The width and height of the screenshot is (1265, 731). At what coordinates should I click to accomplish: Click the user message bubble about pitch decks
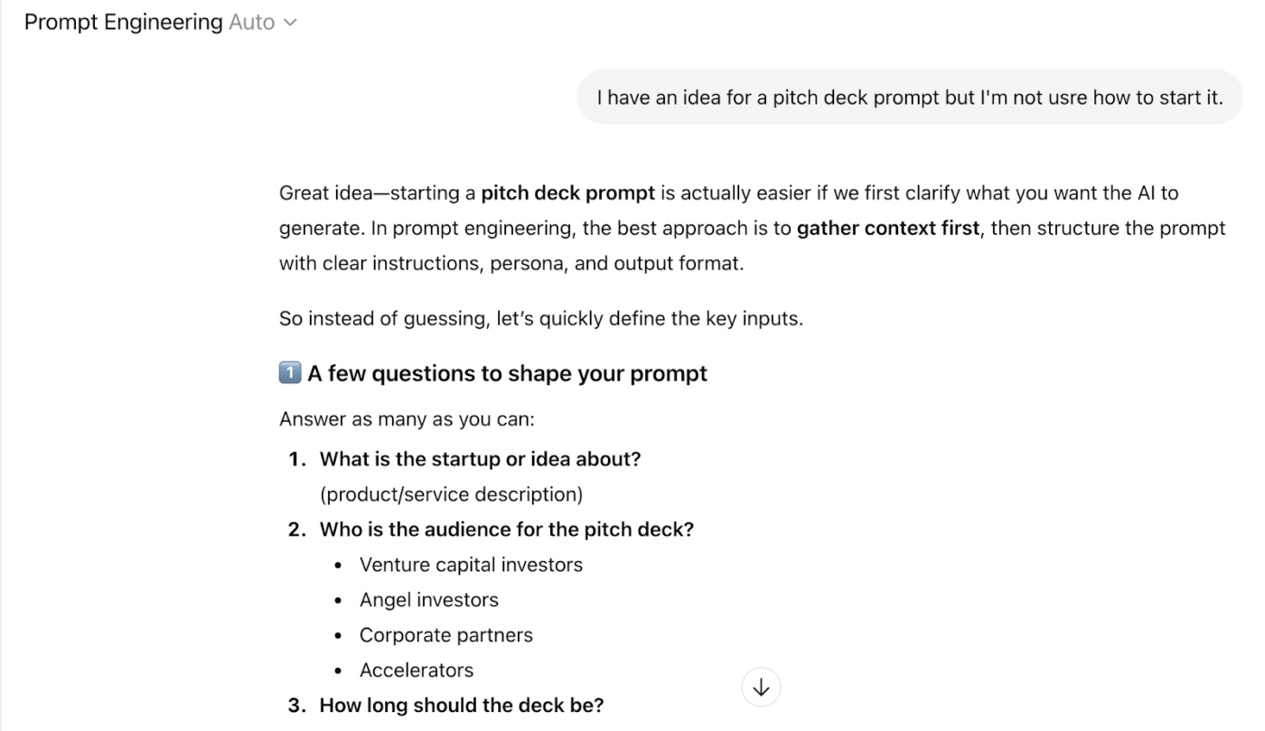click(x=910, y=97)
